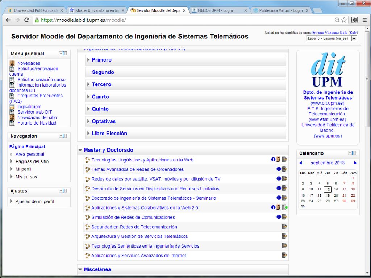Go to Área personal in Navegación
Screen dimensions: 371x278
tap(30, 154)
